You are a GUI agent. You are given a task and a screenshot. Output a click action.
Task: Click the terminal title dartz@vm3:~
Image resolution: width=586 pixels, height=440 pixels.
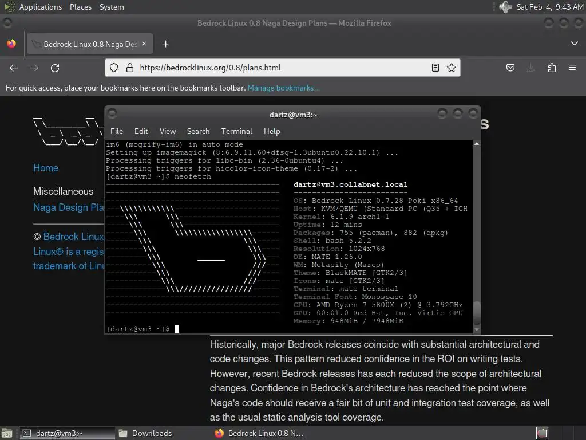(294, 115)
